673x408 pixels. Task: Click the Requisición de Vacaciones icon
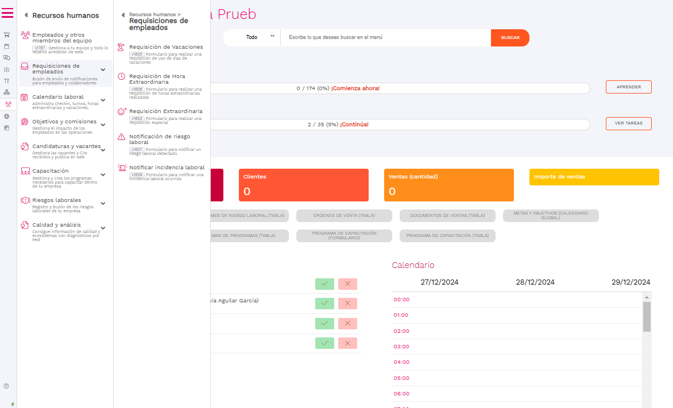pyautogui.click(x=121, y=47)
